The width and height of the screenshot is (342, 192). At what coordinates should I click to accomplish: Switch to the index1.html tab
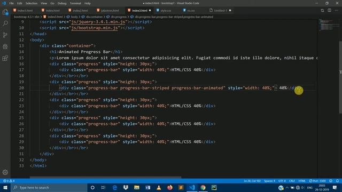pyautogui.click(x=25, y=11)
